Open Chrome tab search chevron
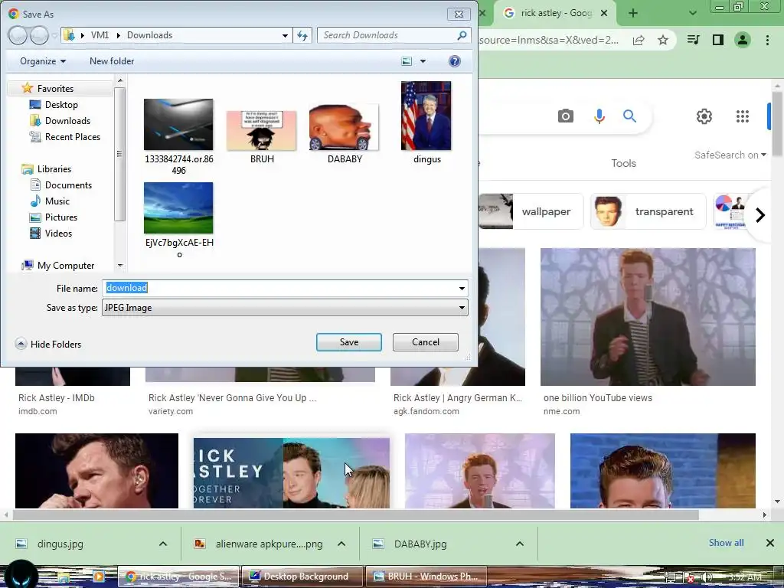 pos(692,13)
